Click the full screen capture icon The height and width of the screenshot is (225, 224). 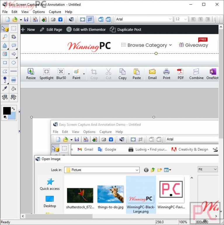tap(83, 19)
